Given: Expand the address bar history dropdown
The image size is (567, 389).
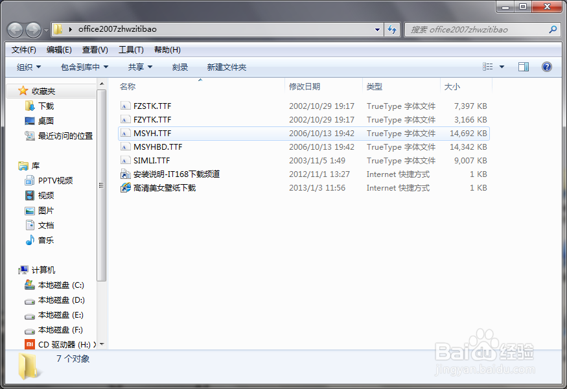Looking at the screenshot, I should coord(377,30).
